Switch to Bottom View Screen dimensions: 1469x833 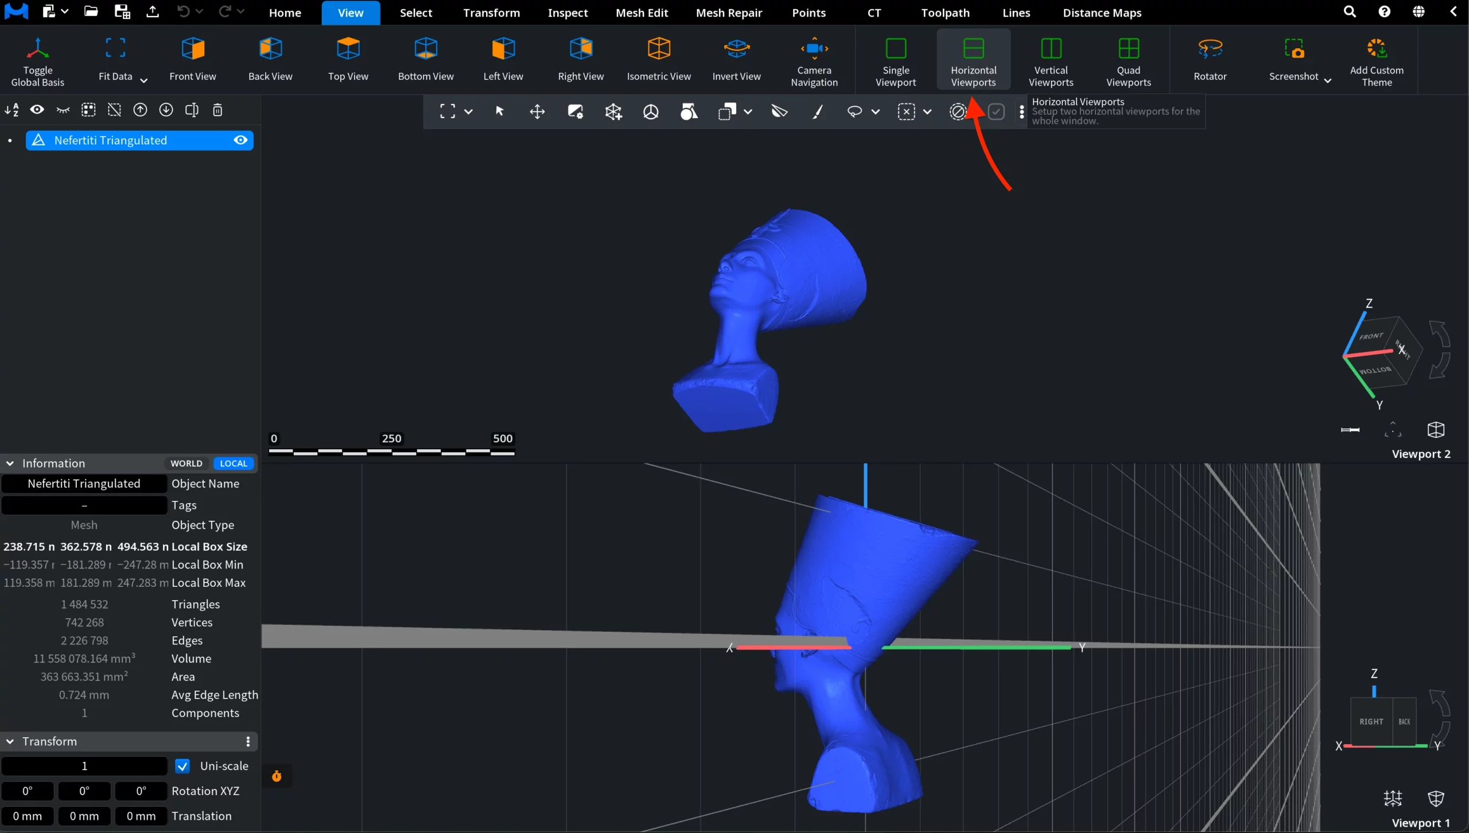(x=426, y=60)
